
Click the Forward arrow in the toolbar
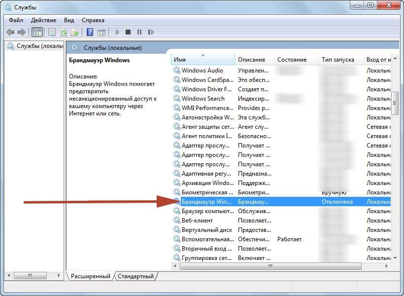pos(22,33)
